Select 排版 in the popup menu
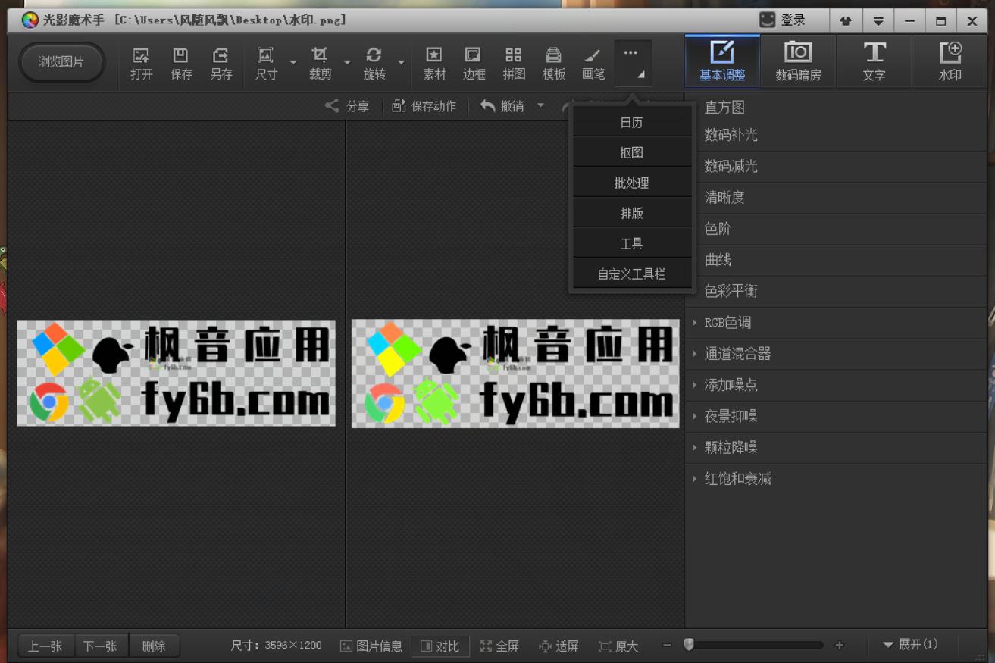This screenshot has width=995, height=663. (x=632, y=213)
